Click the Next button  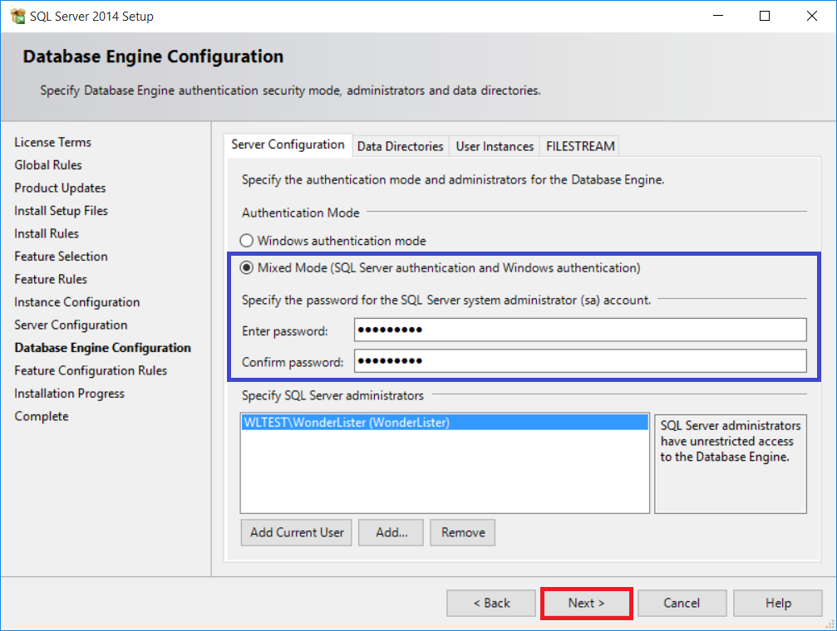(586, 604)
